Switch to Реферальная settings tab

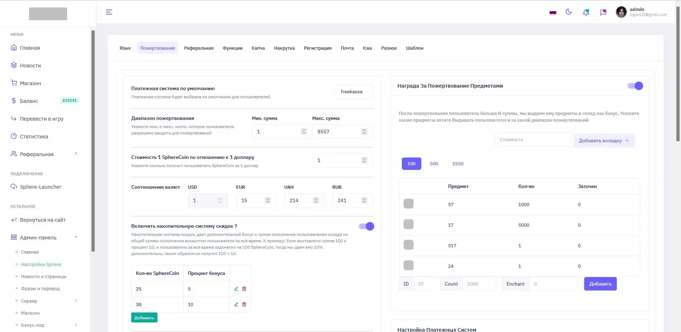(199, 48)
